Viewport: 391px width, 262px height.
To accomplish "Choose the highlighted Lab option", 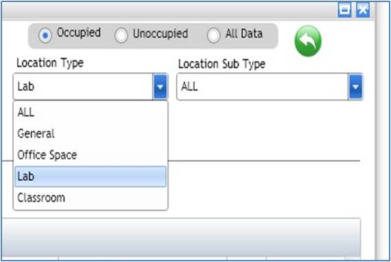I will pos(91,177).
